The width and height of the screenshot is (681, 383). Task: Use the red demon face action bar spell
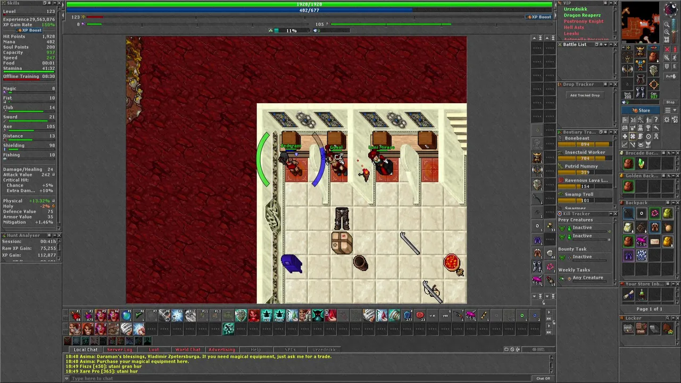pyautogui.click(x=254, y=315)
